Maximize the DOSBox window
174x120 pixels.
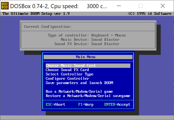point(141,6)
